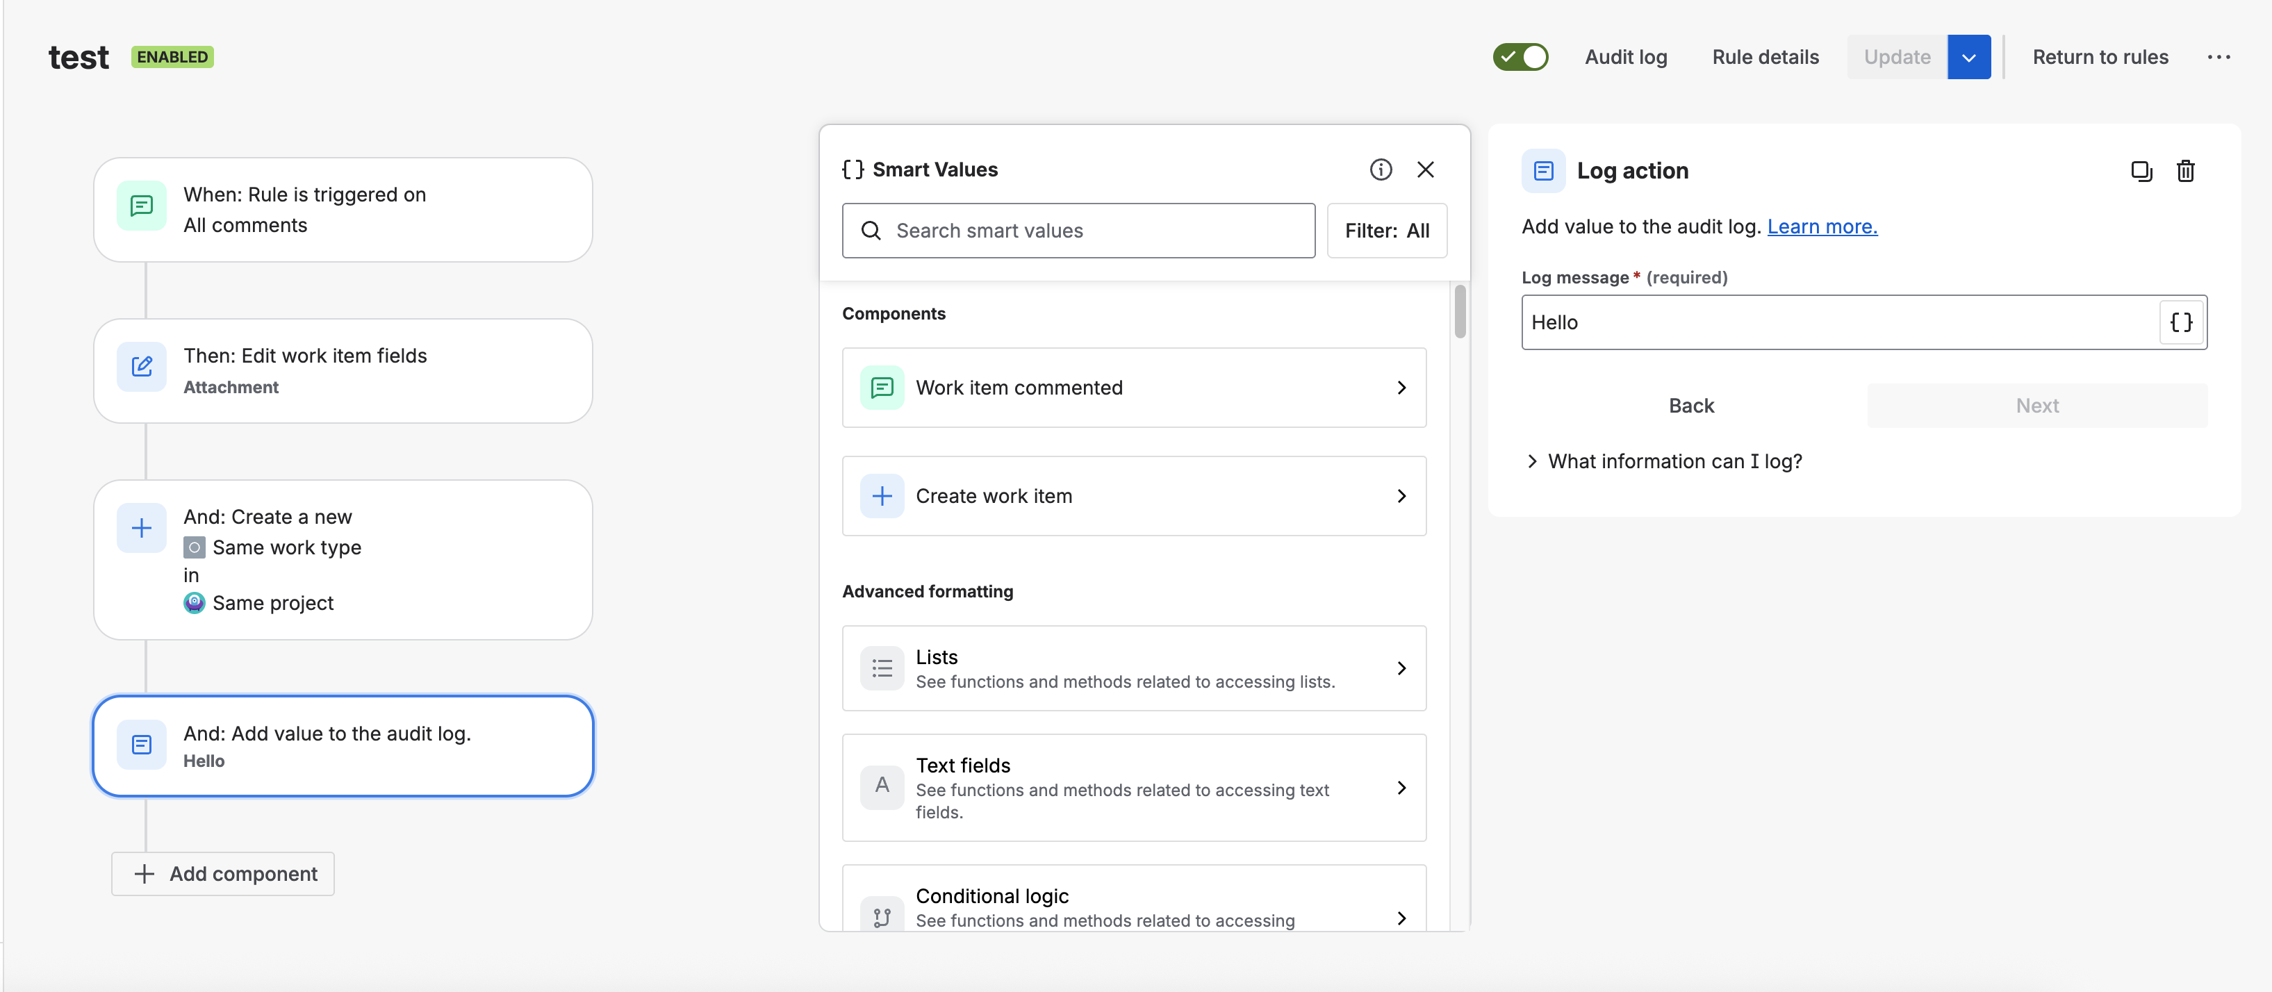Click the Work item commented green icon
2272x992 pixels.
point(882,388)
